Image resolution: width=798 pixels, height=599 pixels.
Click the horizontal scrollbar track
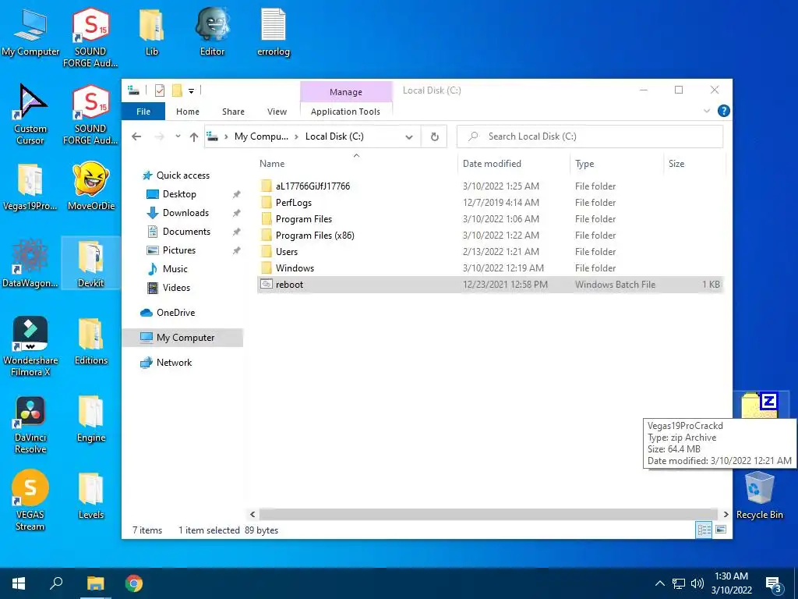(488, 514)
